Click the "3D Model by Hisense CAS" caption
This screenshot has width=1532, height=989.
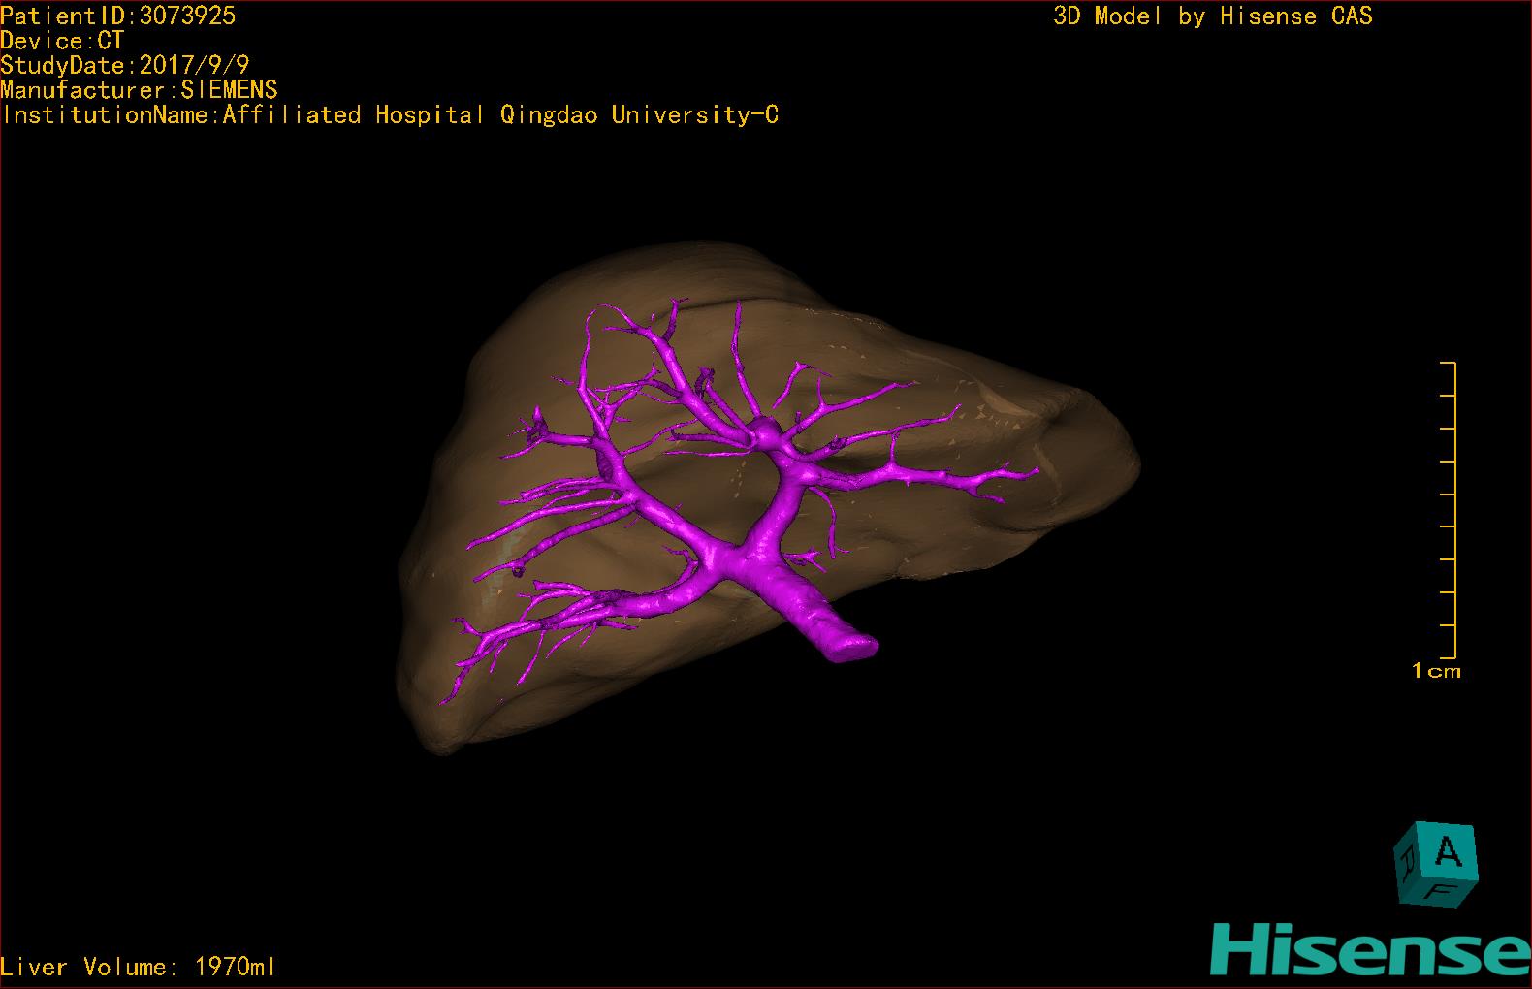tap(1213, 16)
